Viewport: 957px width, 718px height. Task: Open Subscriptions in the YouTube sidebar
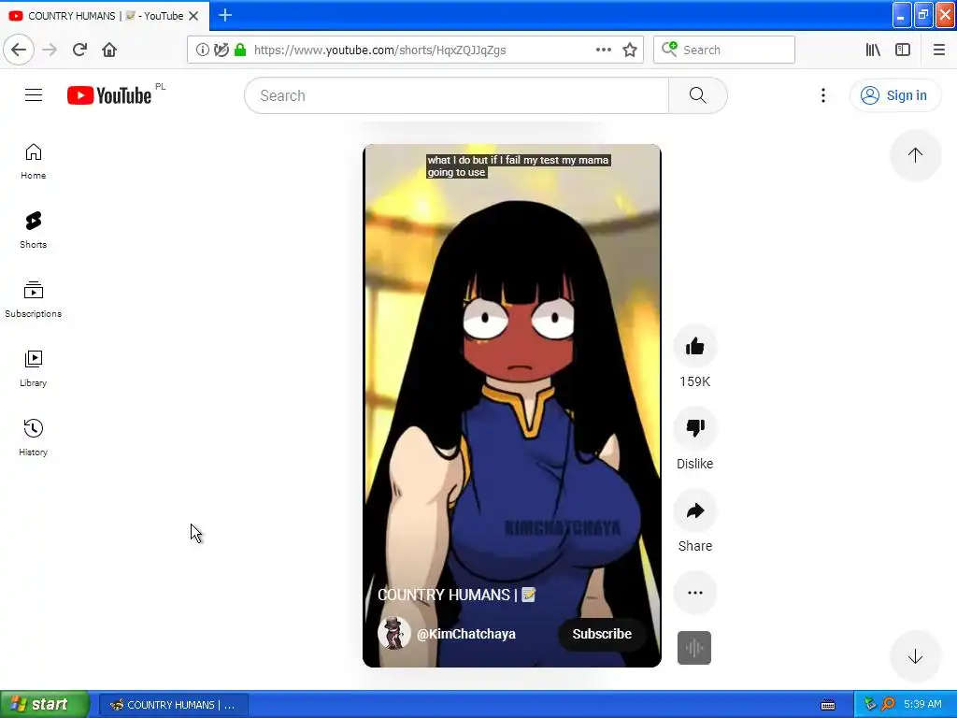pyautogui.click(x=33, y=299)
